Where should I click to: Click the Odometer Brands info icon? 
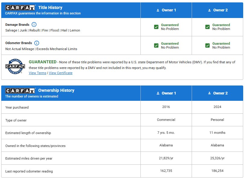(x=36, y=43)
